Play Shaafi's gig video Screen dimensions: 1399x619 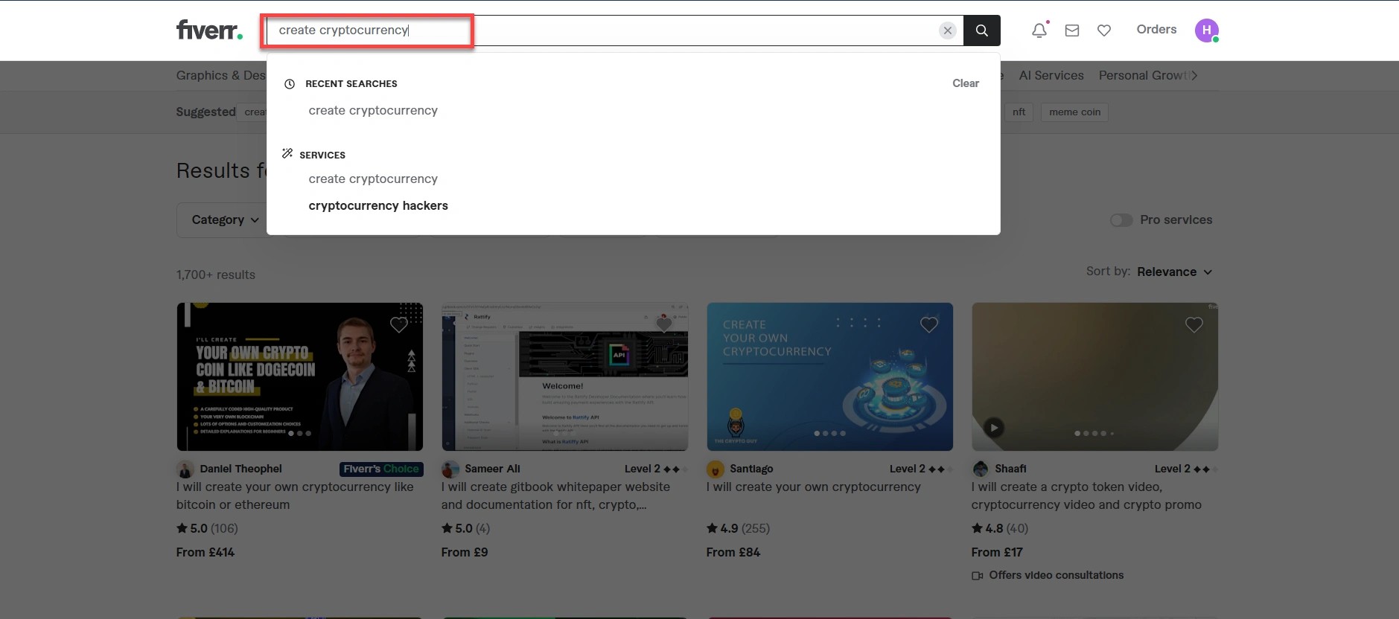[993, 428]
